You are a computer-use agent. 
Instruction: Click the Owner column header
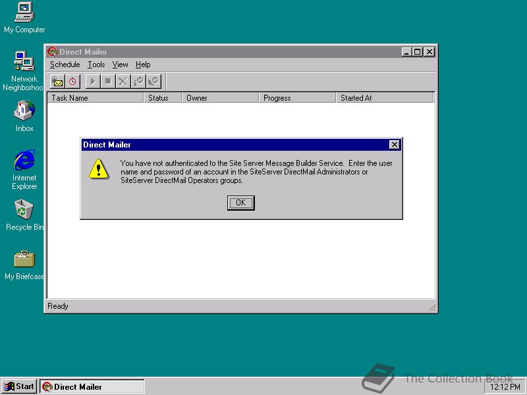click(220, 97)
